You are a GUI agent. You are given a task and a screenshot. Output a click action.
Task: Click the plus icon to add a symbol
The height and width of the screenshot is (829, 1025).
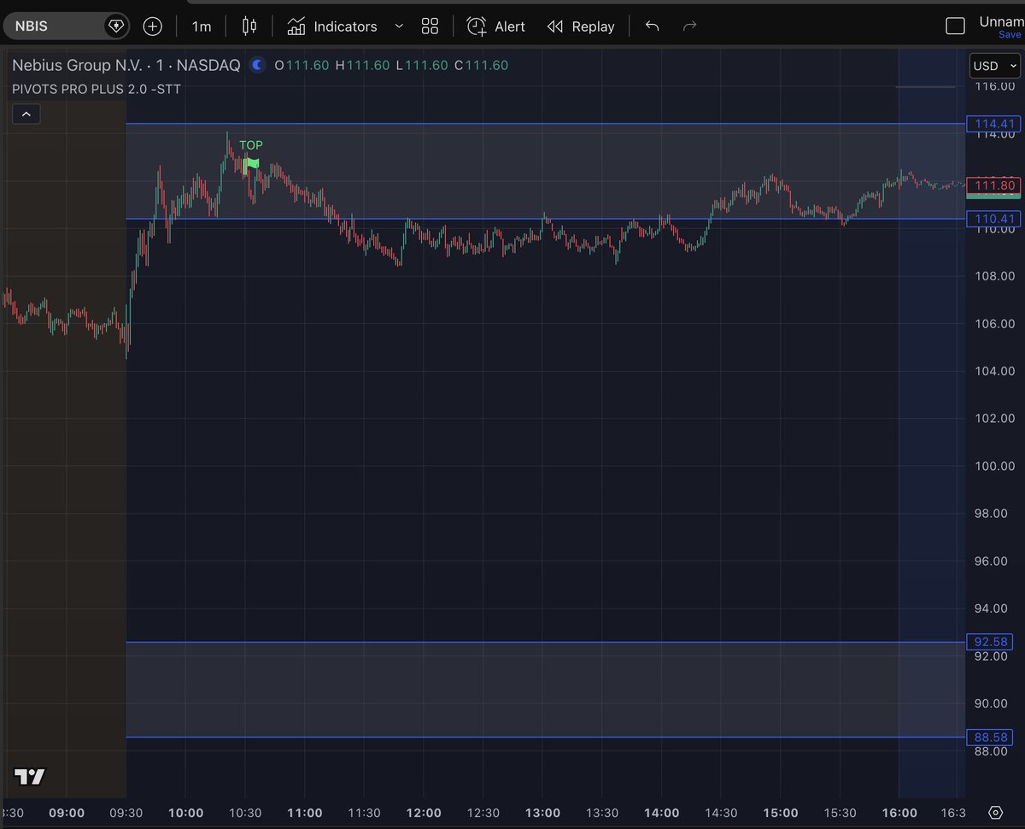(x=152, y=26)
